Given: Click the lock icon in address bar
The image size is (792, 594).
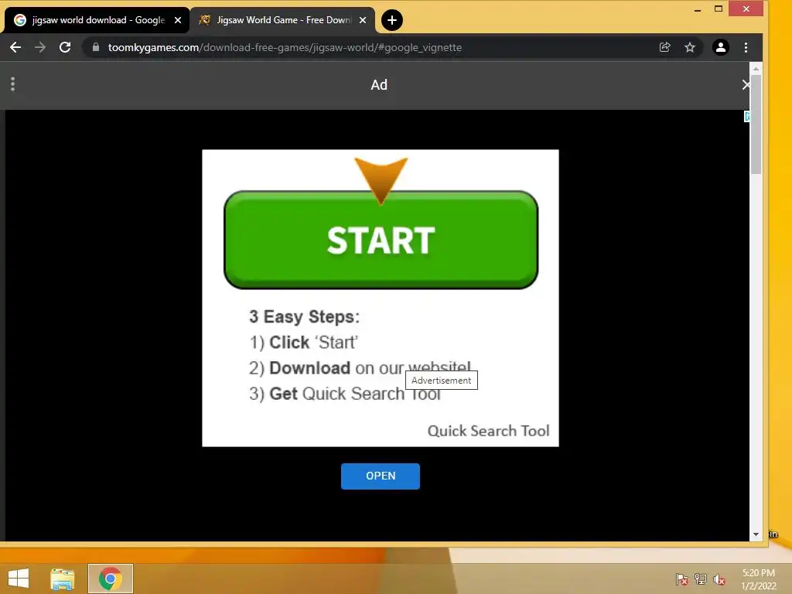Looking at the screenshot, I should point(95,47).
